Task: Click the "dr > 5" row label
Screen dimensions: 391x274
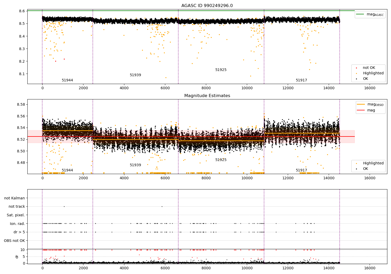Action: pyautogui.click(x=19, y=232)
